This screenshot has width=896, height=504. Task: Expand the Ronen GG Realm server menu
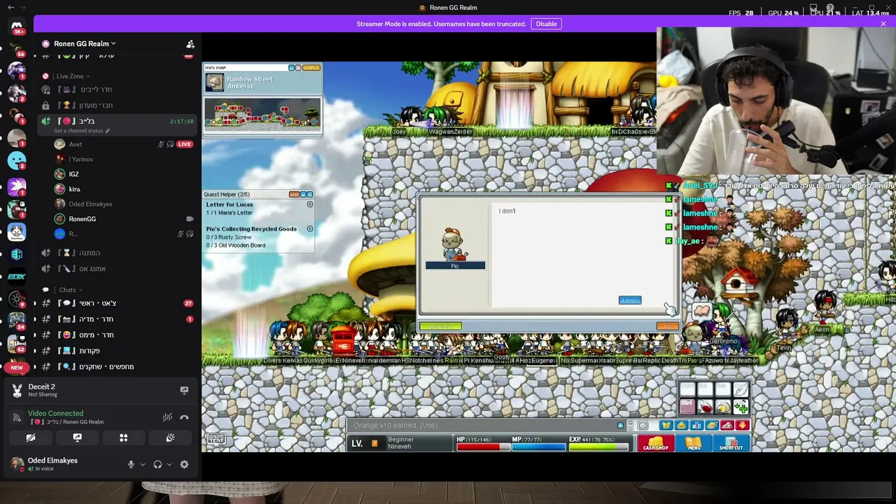(85, 43)
